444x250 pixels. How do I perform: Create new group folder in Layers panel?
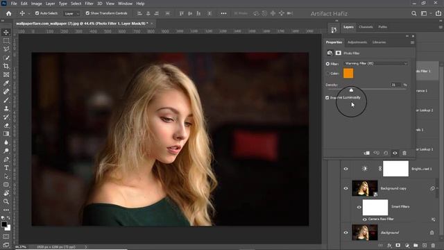click(x=416, y=245)
